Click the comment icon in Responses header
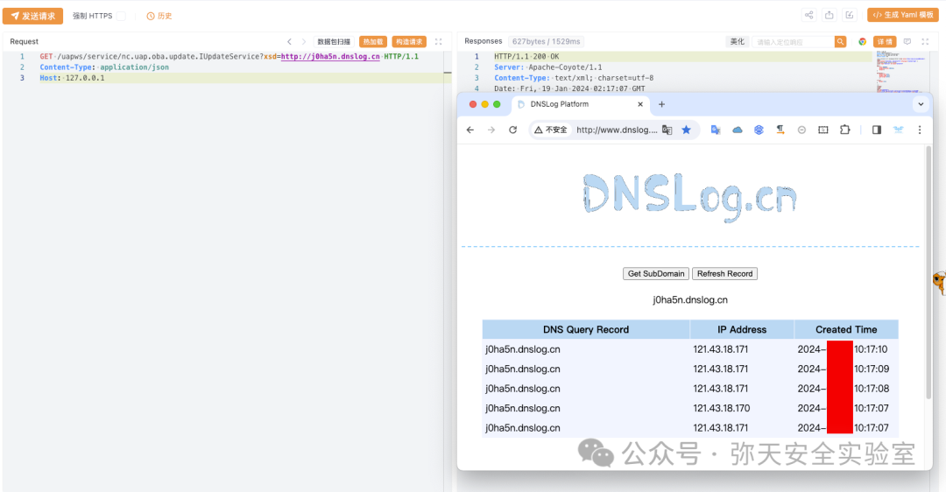Screen dimensions: 946x492 907,42
